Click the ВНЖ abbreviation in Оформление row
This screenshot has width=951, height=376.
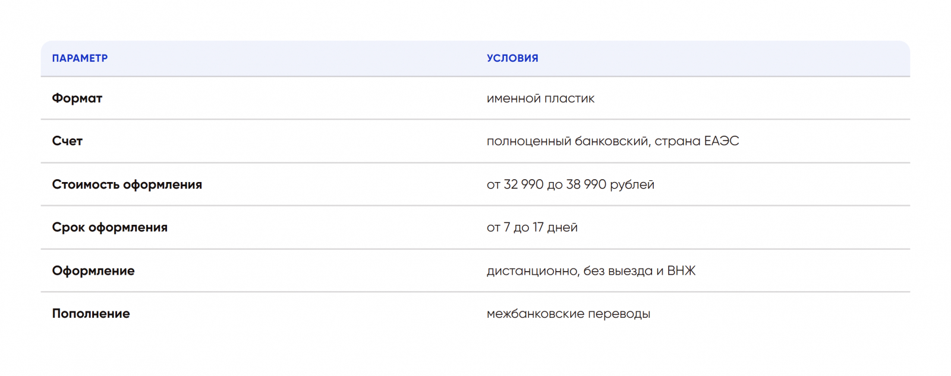pyautogui.click(x=681, y=271)
